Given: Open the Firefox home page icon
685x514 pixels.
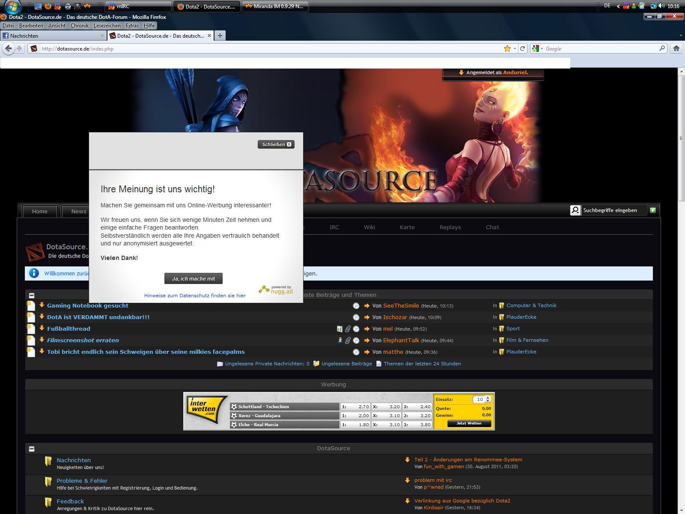Looking at the screenshot, I should click(x=676, y=48).
